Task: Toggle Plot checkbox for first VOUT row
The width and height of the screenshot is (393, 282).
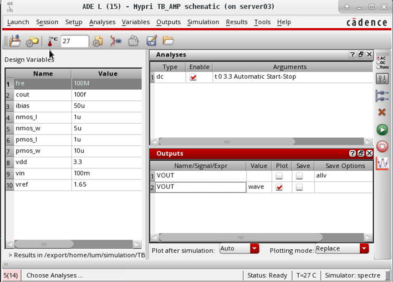Action: [x=279, y=176]
